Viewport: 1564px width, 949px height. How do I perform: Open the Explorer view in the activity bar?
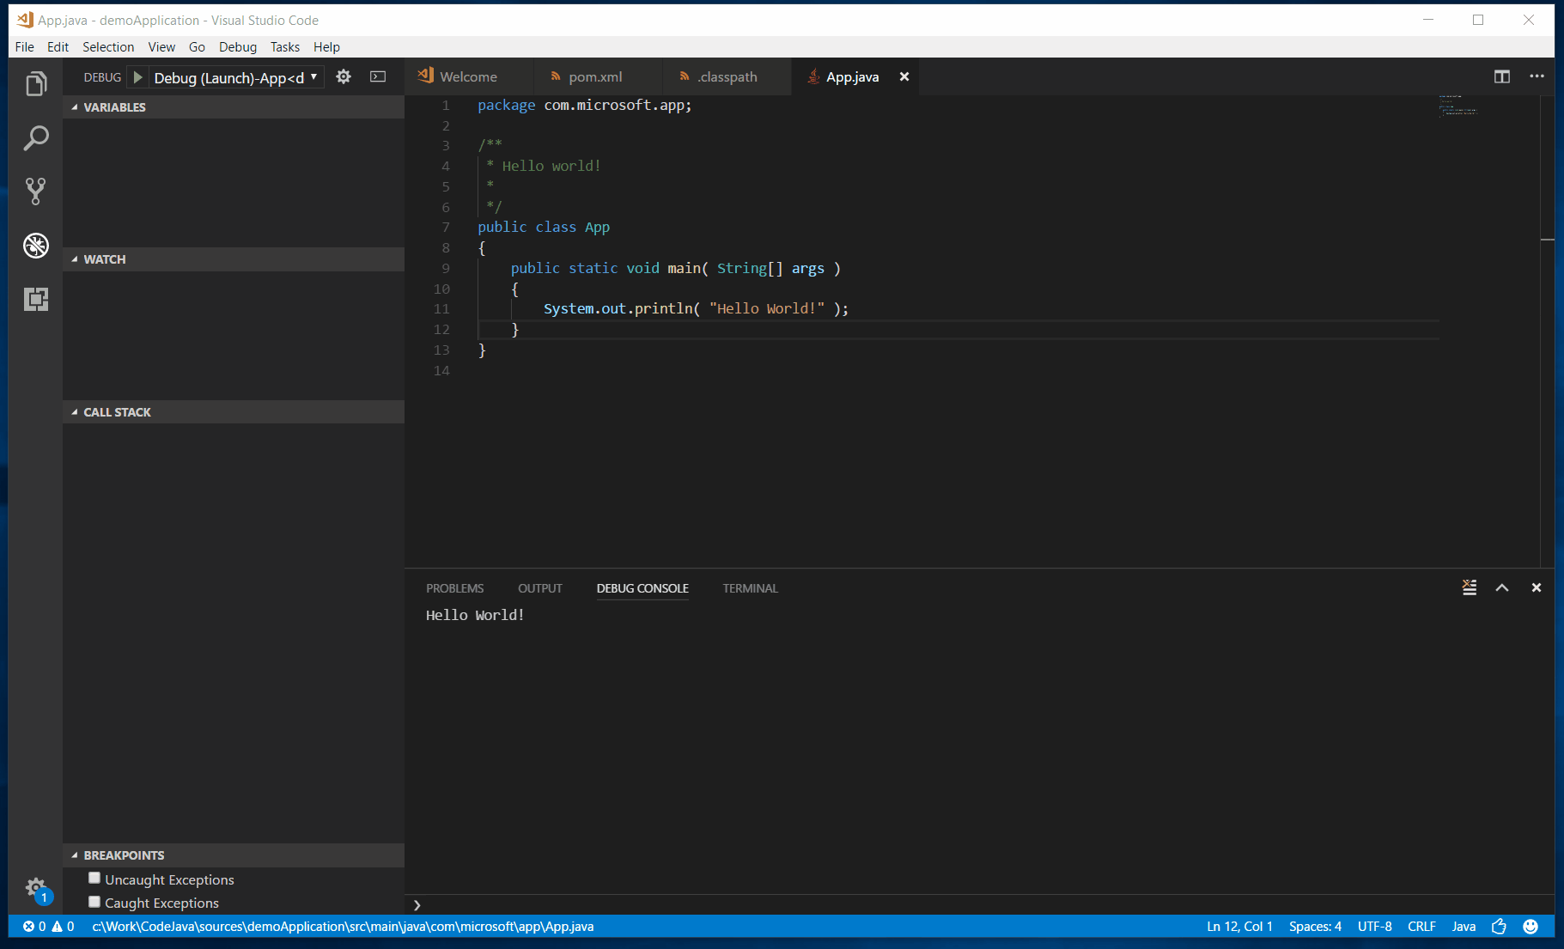click(x=35, y=83)
